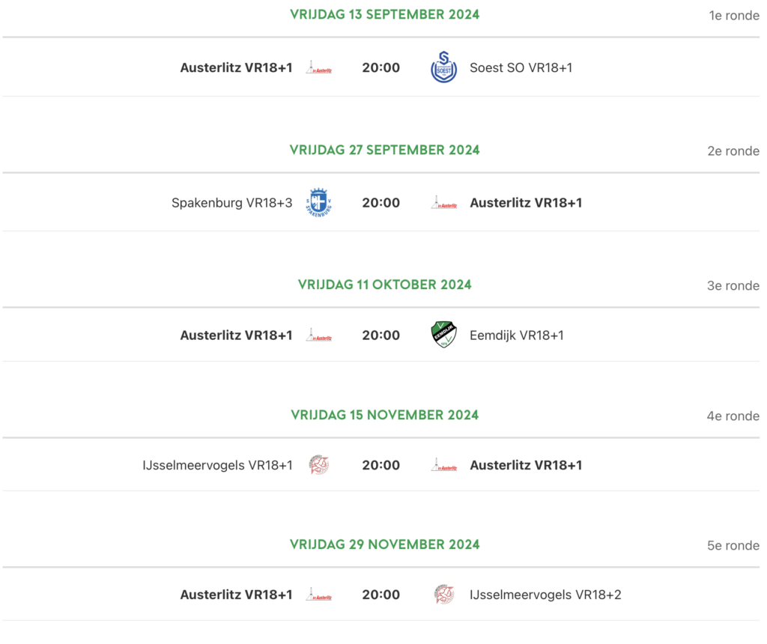Click the Eemdijk club logo
The height and width of the screenshot is (644, 767).
[x=443, y=335]
